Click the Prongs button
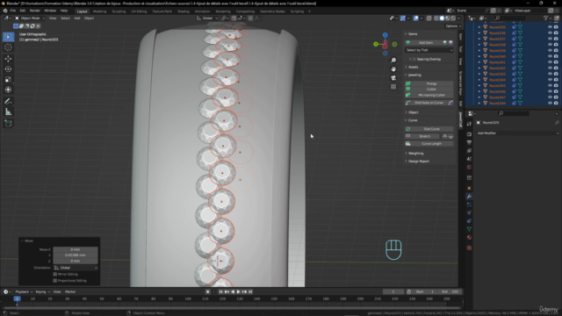Image resolution: width=562 pixels, height=316 pixels. 429,83
